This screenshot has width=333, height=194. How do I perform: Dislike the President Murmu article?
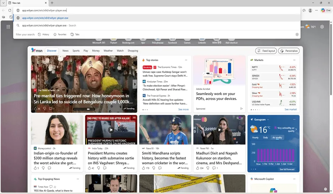point(98,168)
